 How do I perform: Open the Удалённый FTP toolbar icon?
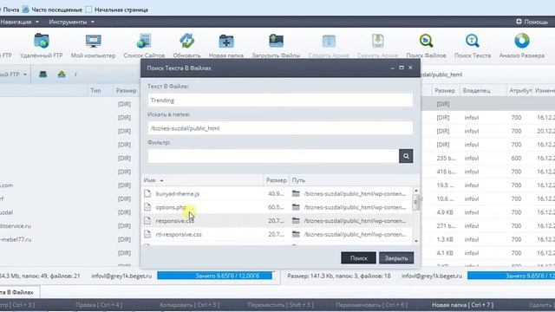tap(42, 41)
